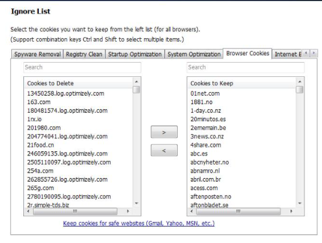Click the tab strip scroll-left arrow

click(x=306, y=53)
